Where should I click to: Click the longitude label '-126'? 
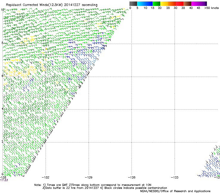click(x=132, y=178)
